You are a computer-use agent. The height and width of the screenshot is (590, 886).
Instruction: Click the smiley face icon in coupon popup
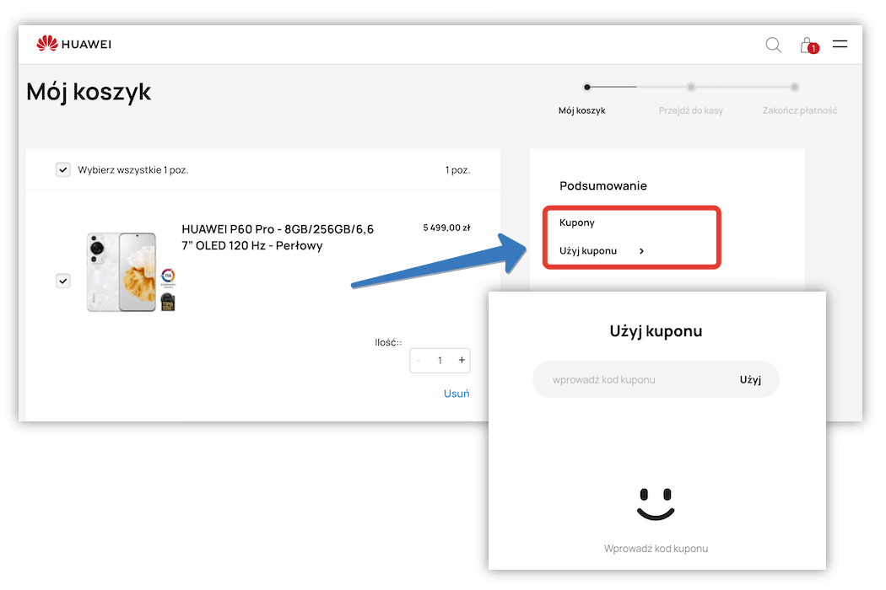coord(656,504)
